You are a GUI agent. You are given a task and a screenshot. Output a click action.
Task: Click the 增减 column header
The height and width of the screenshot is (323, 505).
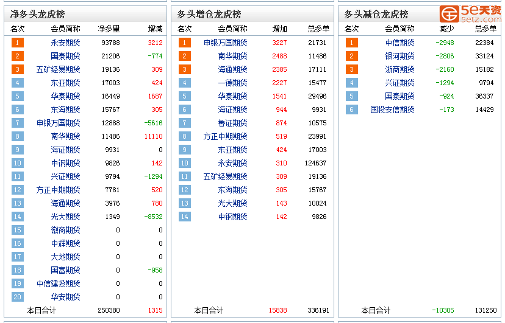point(156,29)
